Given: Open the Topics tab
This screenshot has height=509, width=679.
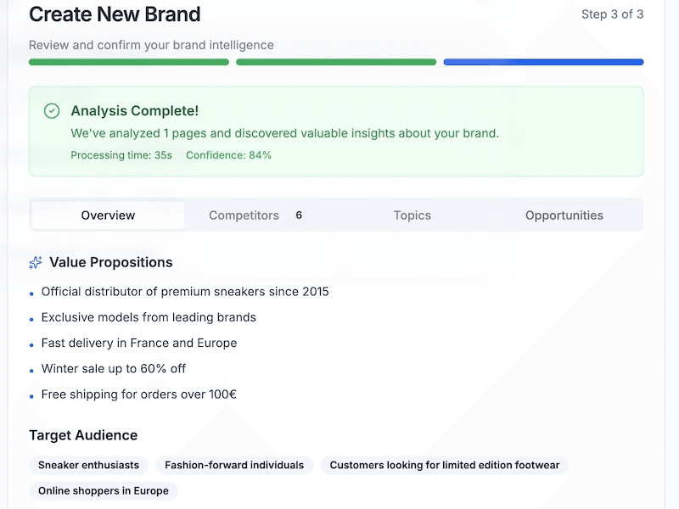Looking at the screenshot, I should pyautogui.click(x=412, y=215).
